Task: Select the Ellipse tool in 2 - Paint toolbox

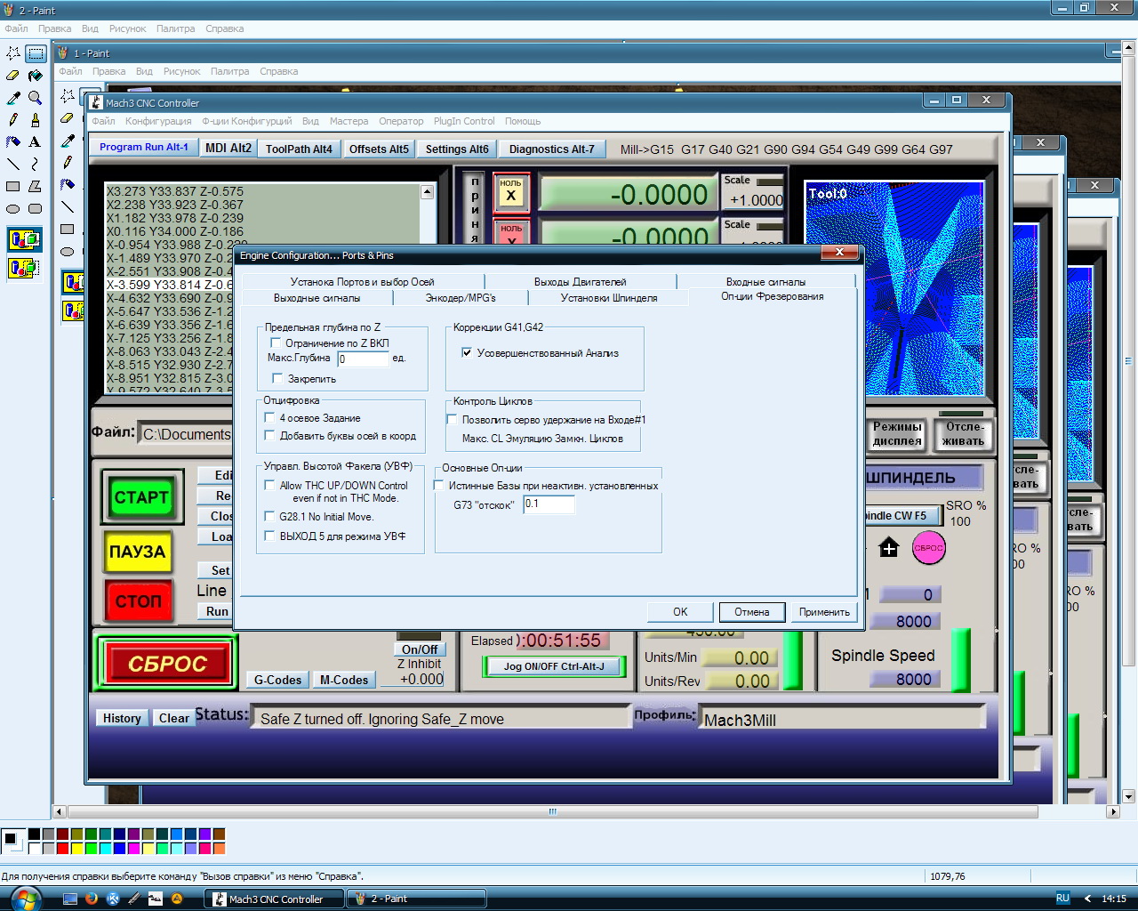Action: pos(13,208)
